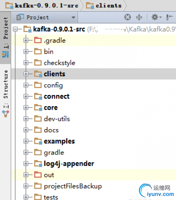Switch to the Structure side tab
Viewport: 176px width, 200px height.
click(5, 93)
